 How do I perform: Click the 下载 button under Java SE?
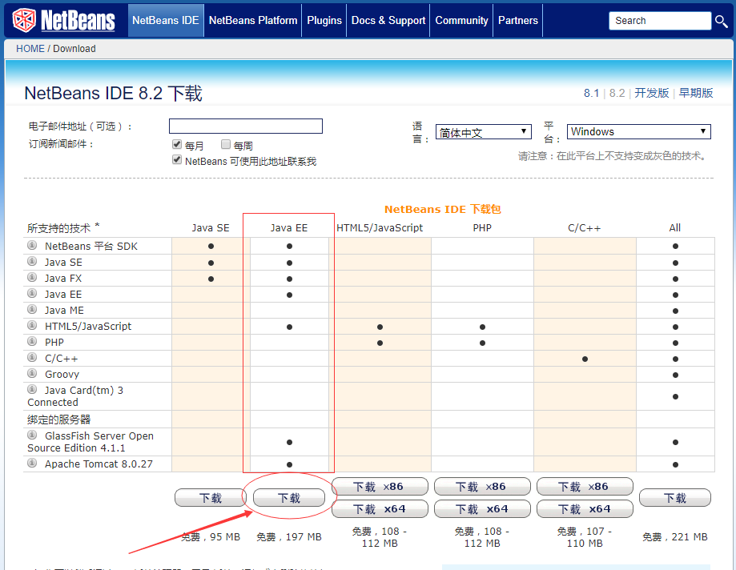(210, 498)
